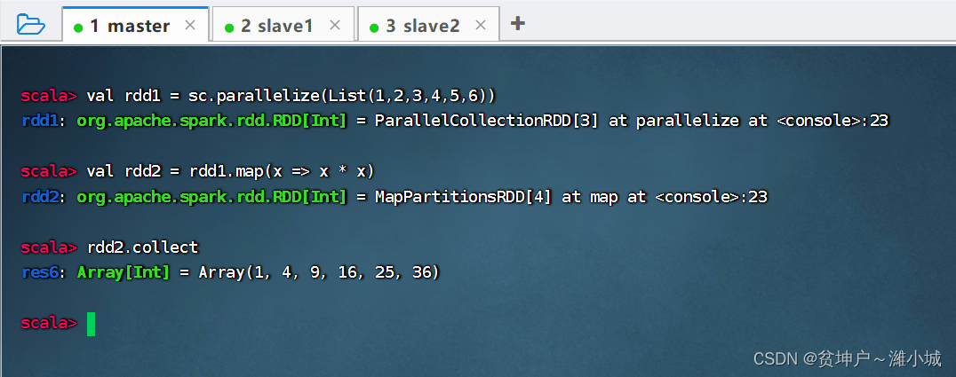Open the session folder icon
This screenshot has height=377, width=956.
(30, 24)
